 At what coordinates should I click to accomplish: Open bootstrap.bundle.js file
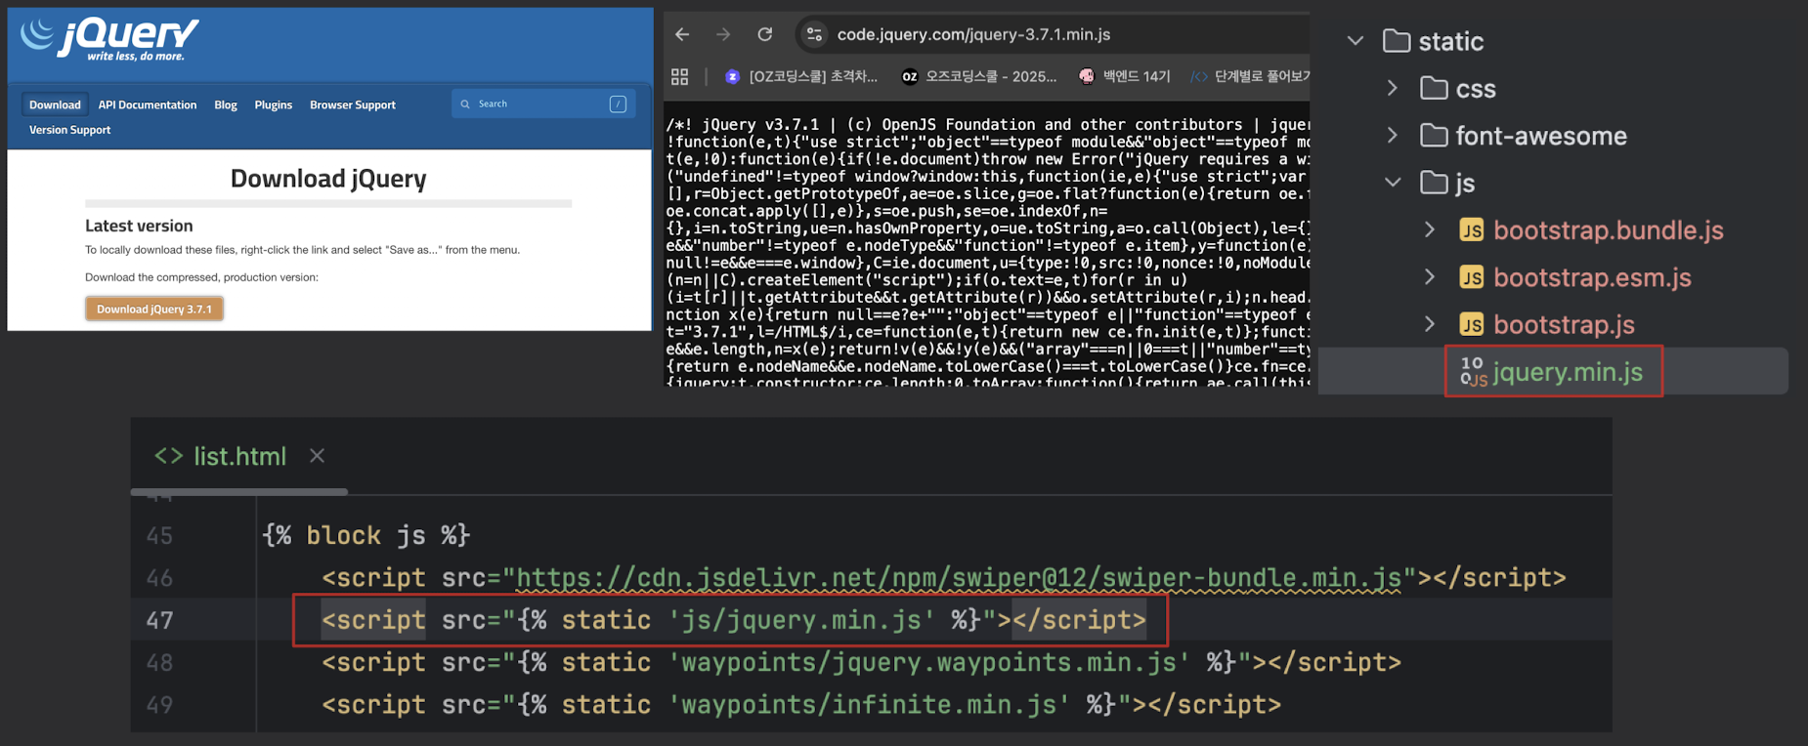click(1608, 230)
